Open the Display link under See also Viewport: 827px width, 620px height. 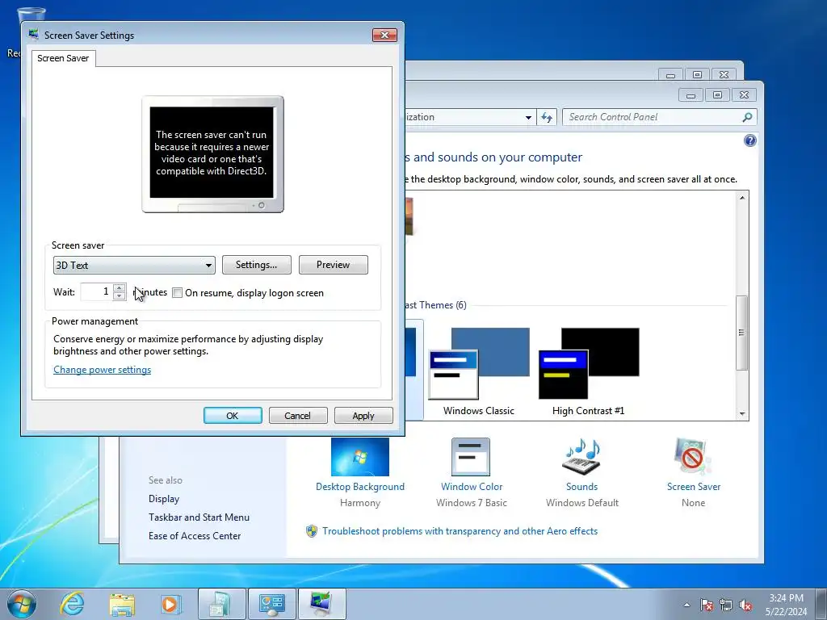point(164,499)
